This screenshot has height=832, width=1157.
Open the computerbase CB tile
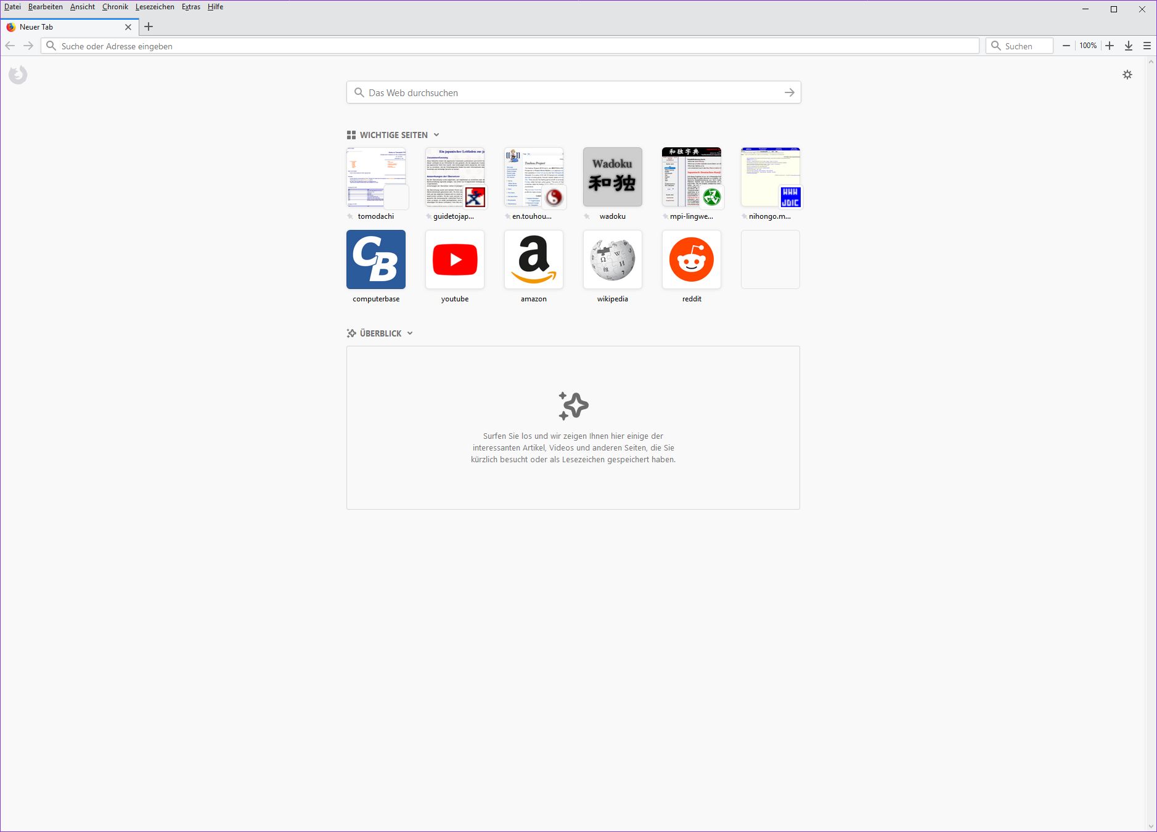coord(376,259)
